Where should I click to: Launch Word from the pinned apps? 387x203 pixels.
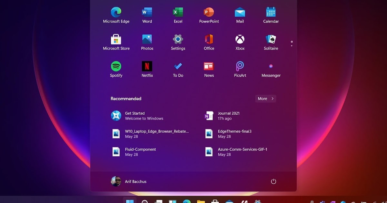tap(147, 15)
